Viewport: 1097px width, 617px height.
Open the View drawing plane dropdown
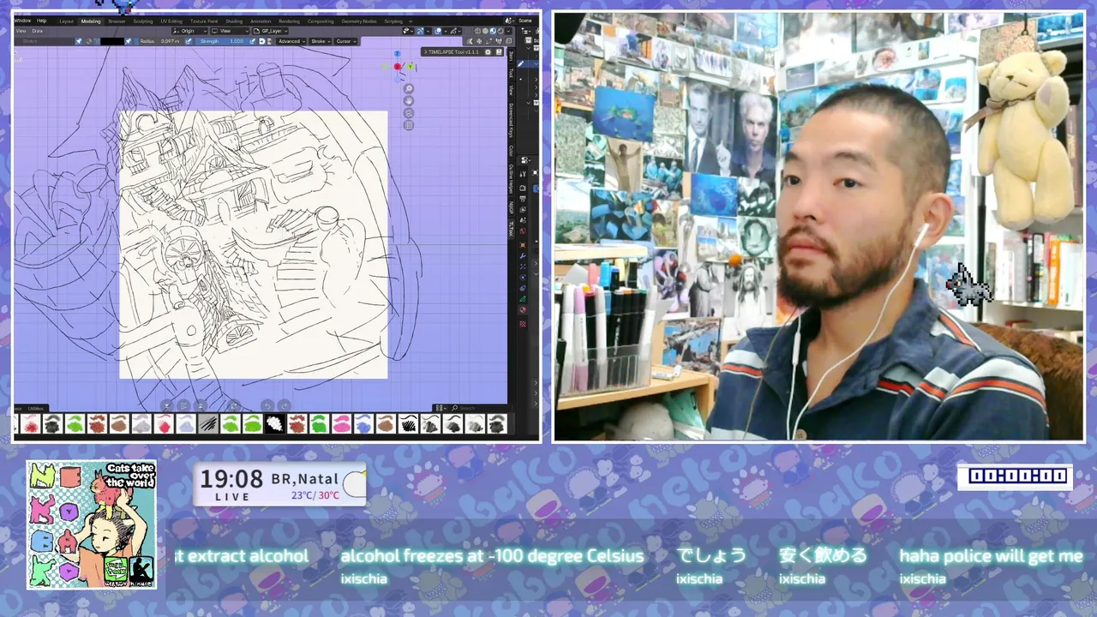pos(229,31)
